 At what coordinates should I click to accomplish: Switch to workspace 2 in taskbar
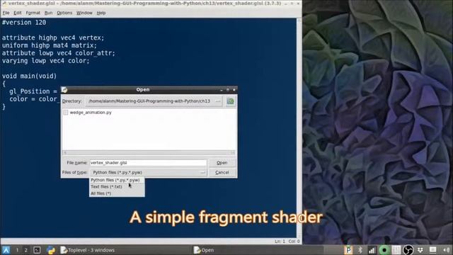point(25,250)
